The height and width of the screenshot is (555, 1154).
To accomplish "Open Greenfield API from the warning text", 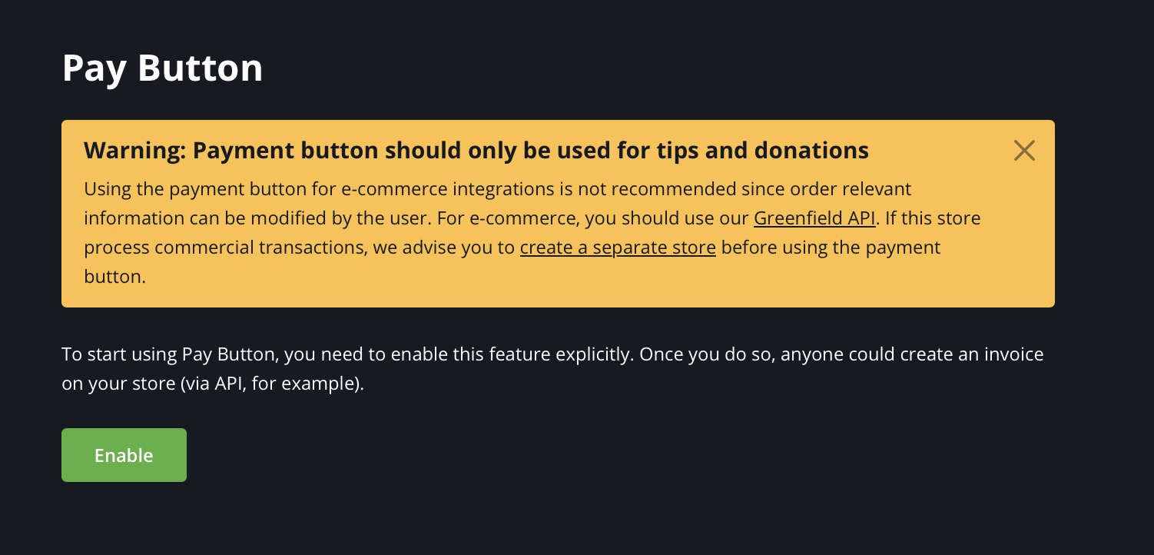I will pos(814,218).
